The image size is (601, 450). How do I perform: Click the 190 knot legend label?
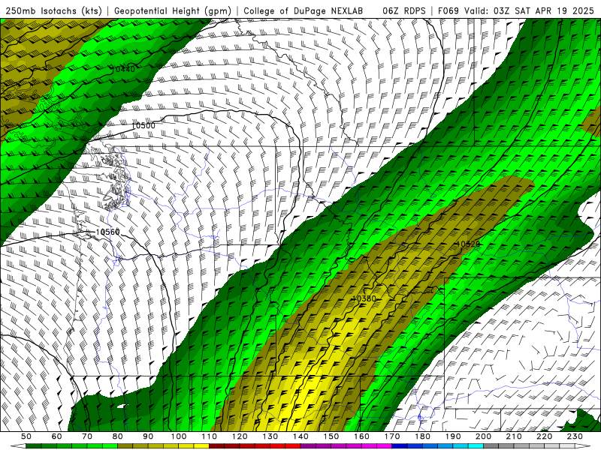coord(453,436)
